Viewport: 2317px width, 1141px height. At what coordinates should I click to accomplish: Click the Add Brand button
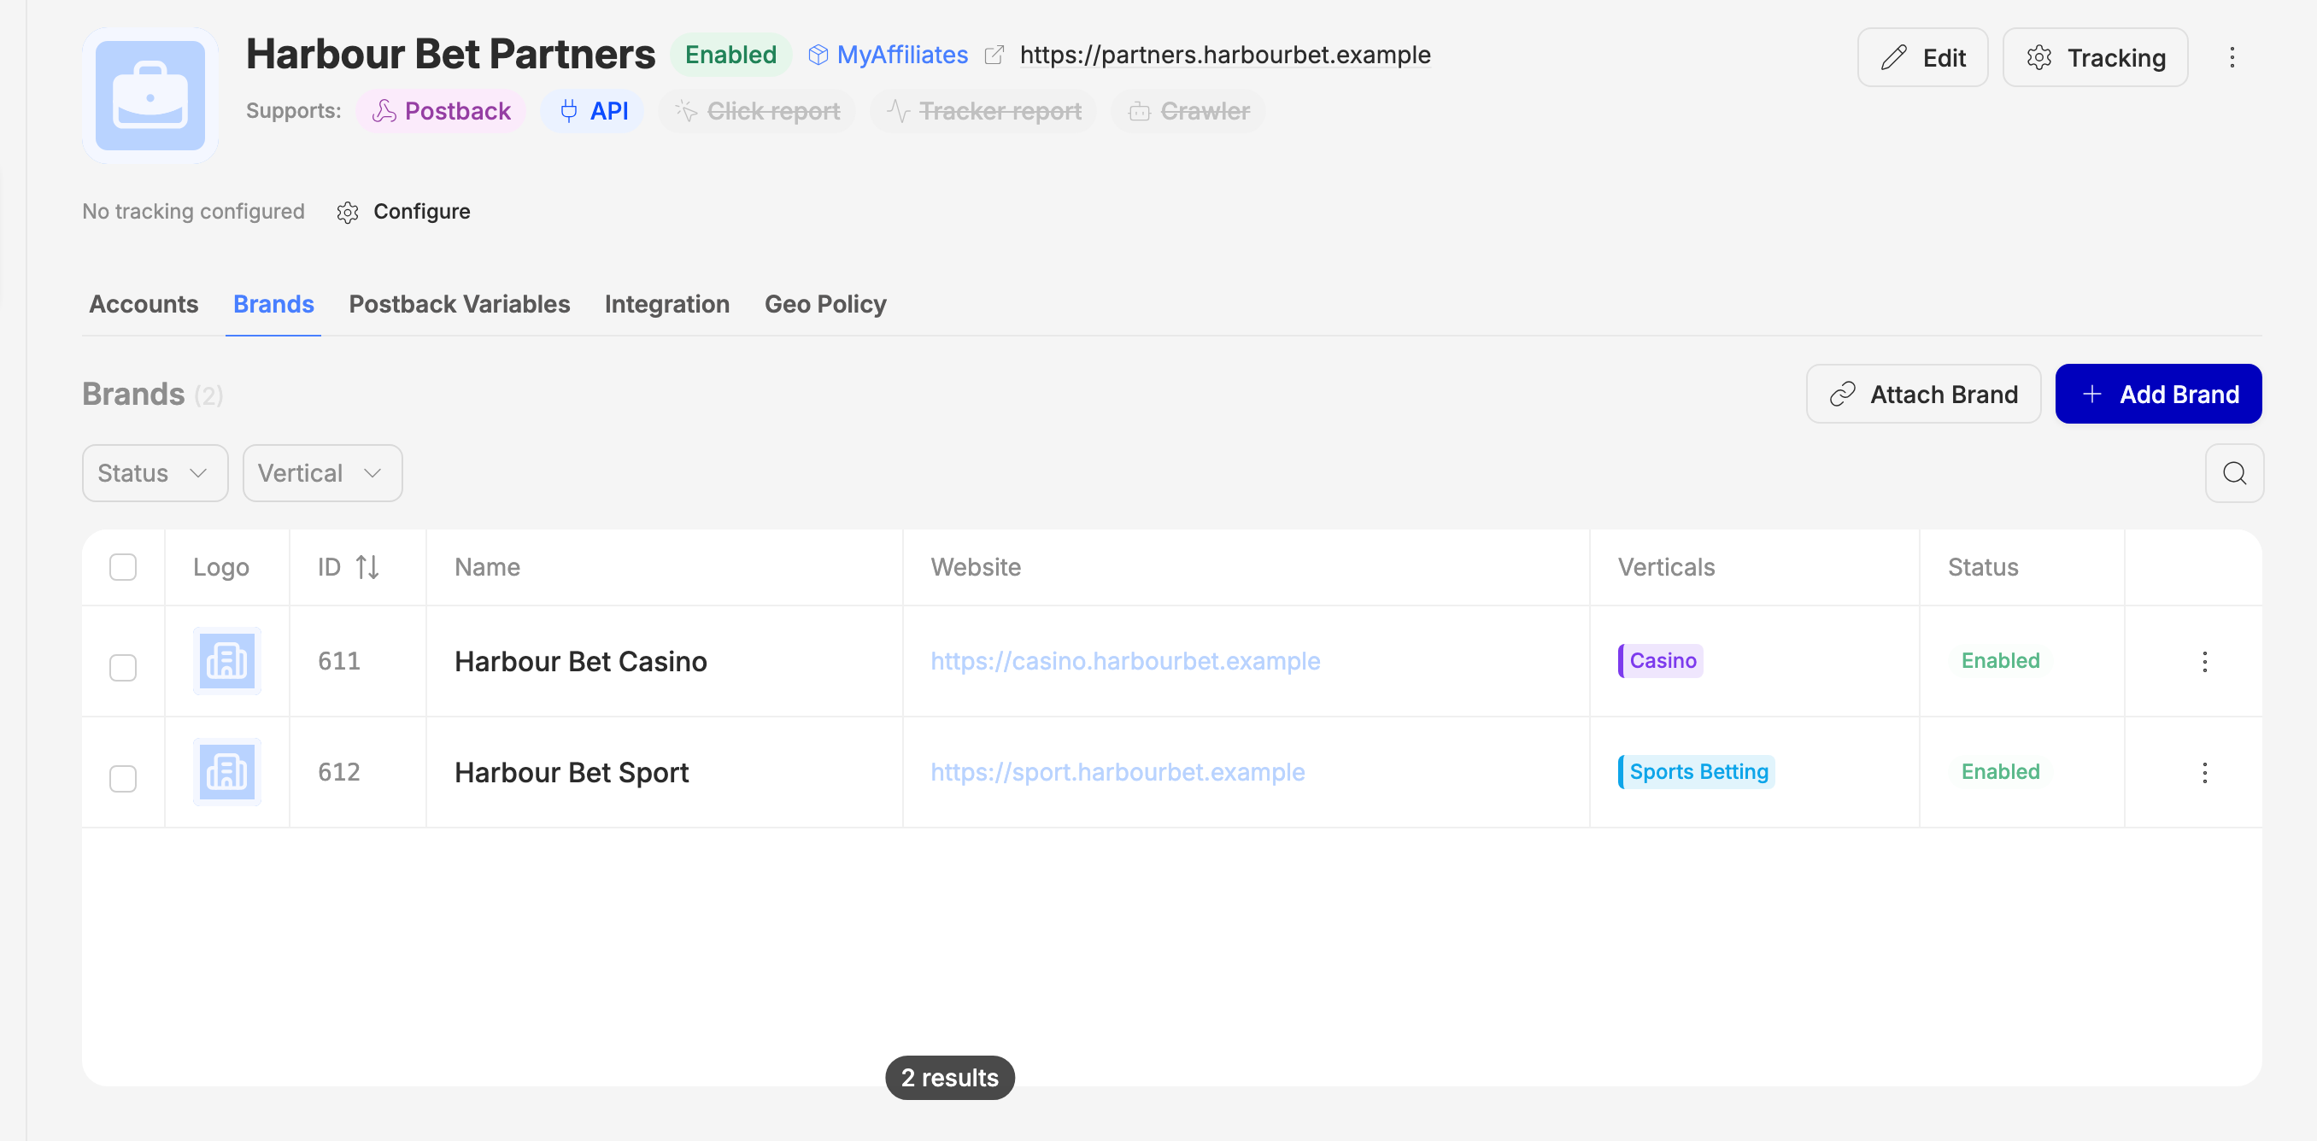2158,394
